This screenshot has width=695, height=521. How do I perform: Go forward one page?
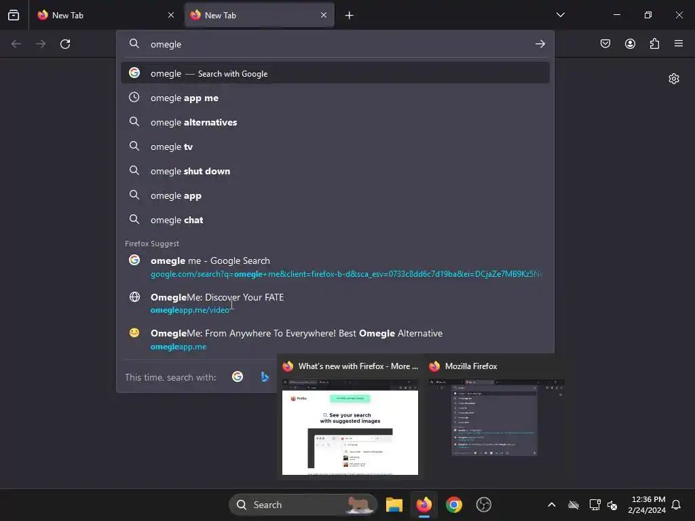[41, 44]
